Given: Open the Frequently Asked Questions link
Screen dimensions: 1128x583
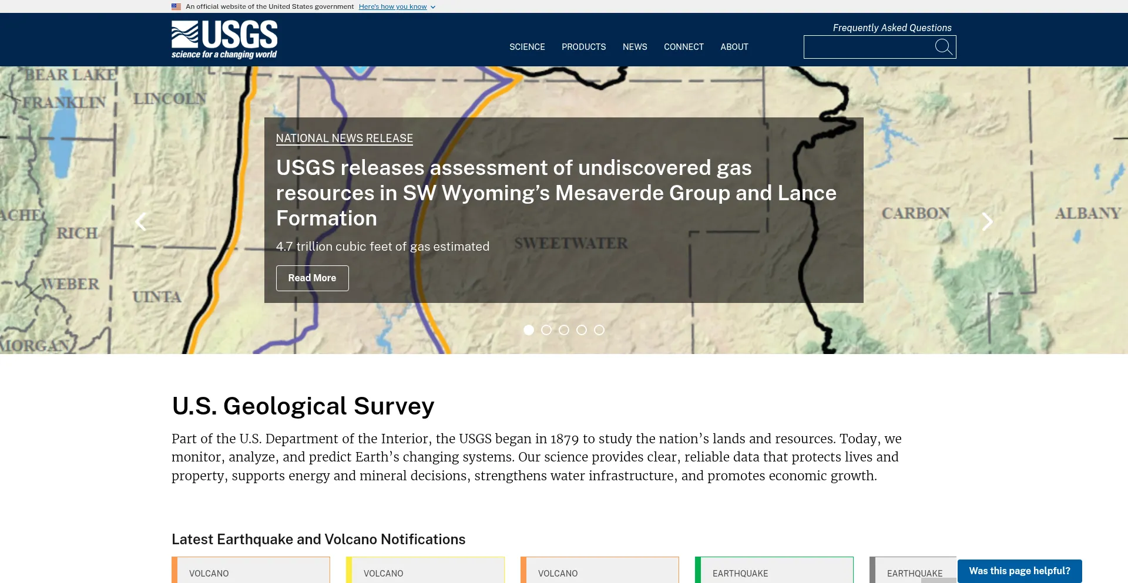Looking at the screenshot, I should pyautogui.click(x=892, y=28).
